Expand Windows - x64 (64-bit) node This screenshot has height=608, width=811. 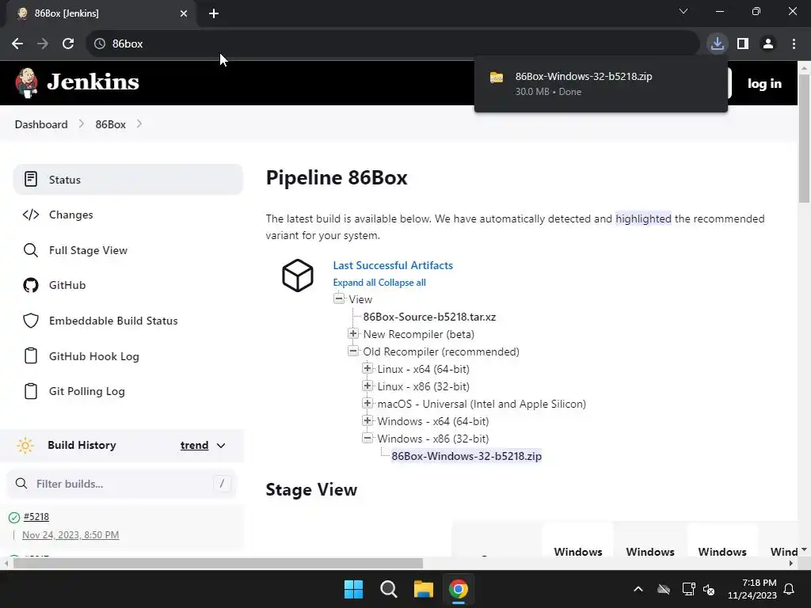tap(367, 421)
